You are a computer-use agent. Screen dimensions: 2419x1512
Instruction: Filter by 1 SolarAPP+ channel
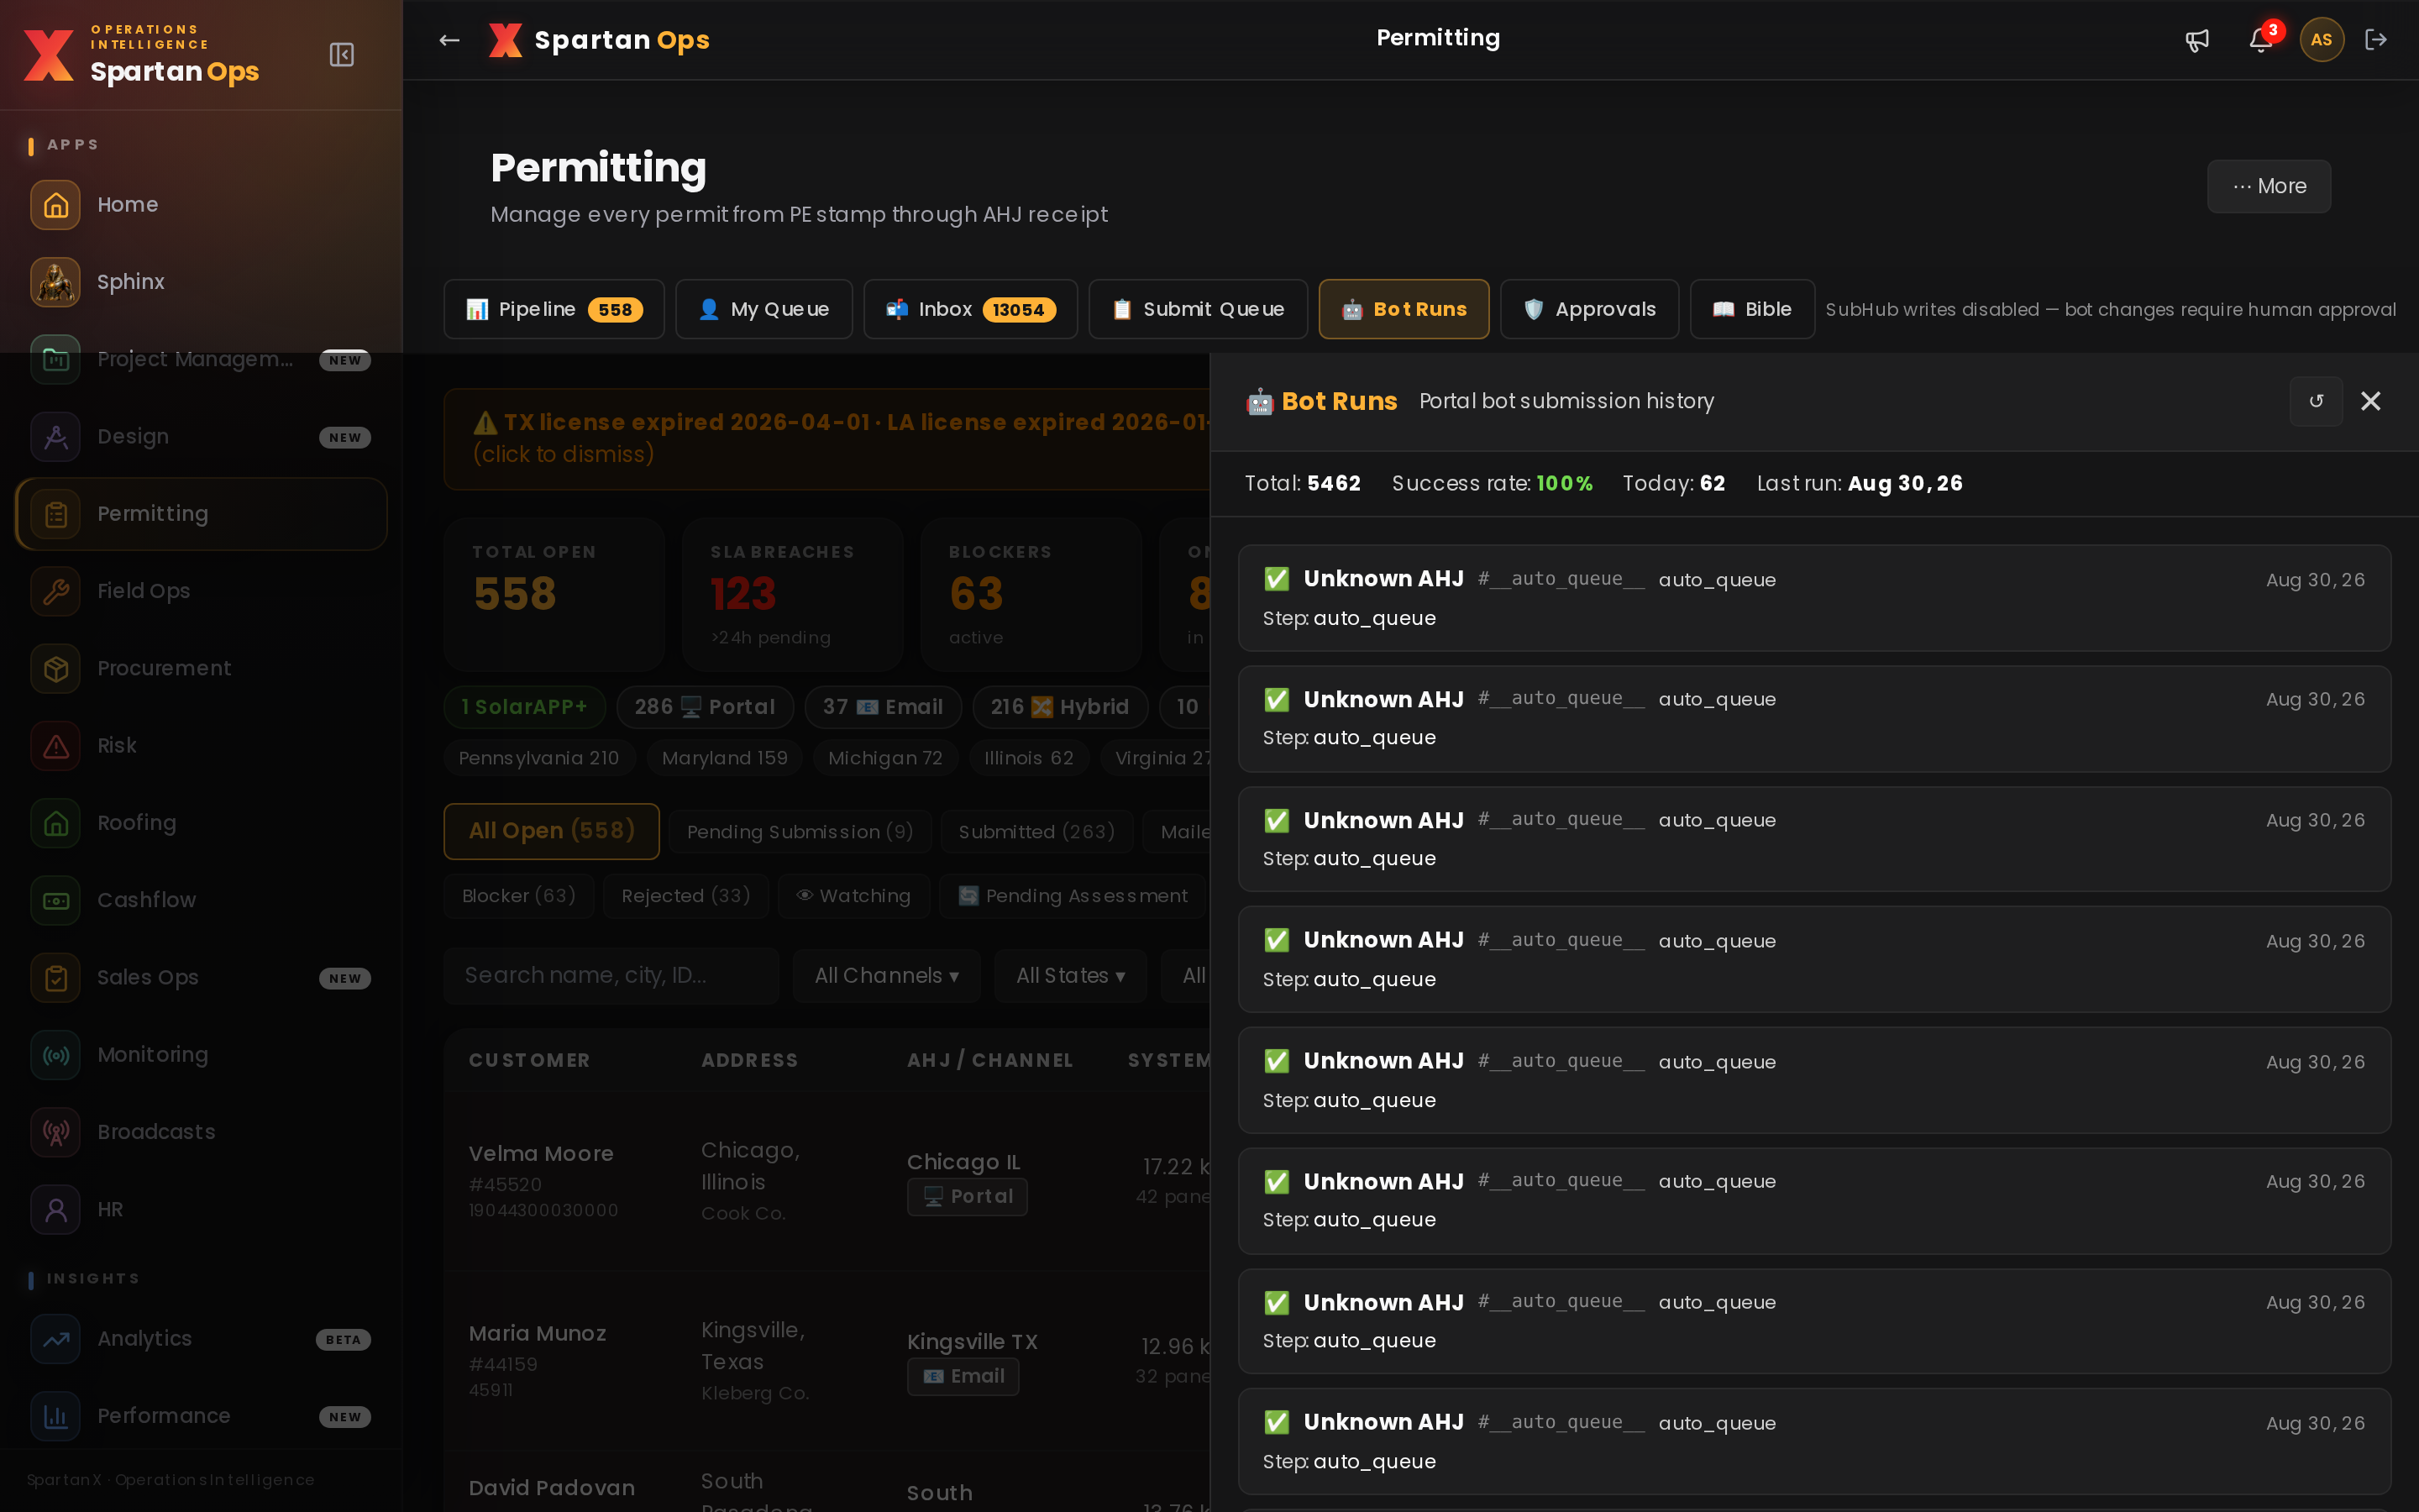click(525, 707)
